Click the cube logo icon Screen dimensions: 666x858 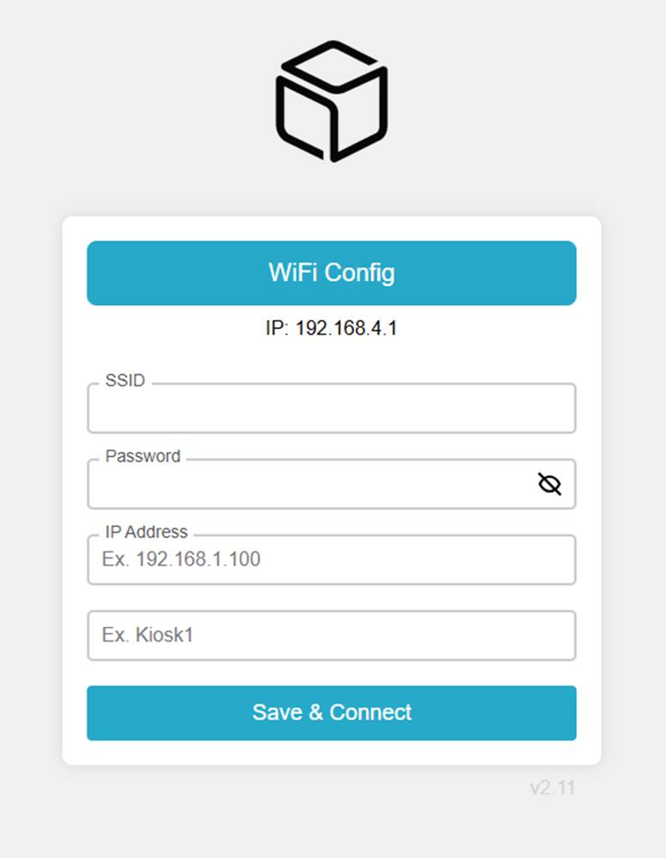pyautogui.click(x=332, y=101)
